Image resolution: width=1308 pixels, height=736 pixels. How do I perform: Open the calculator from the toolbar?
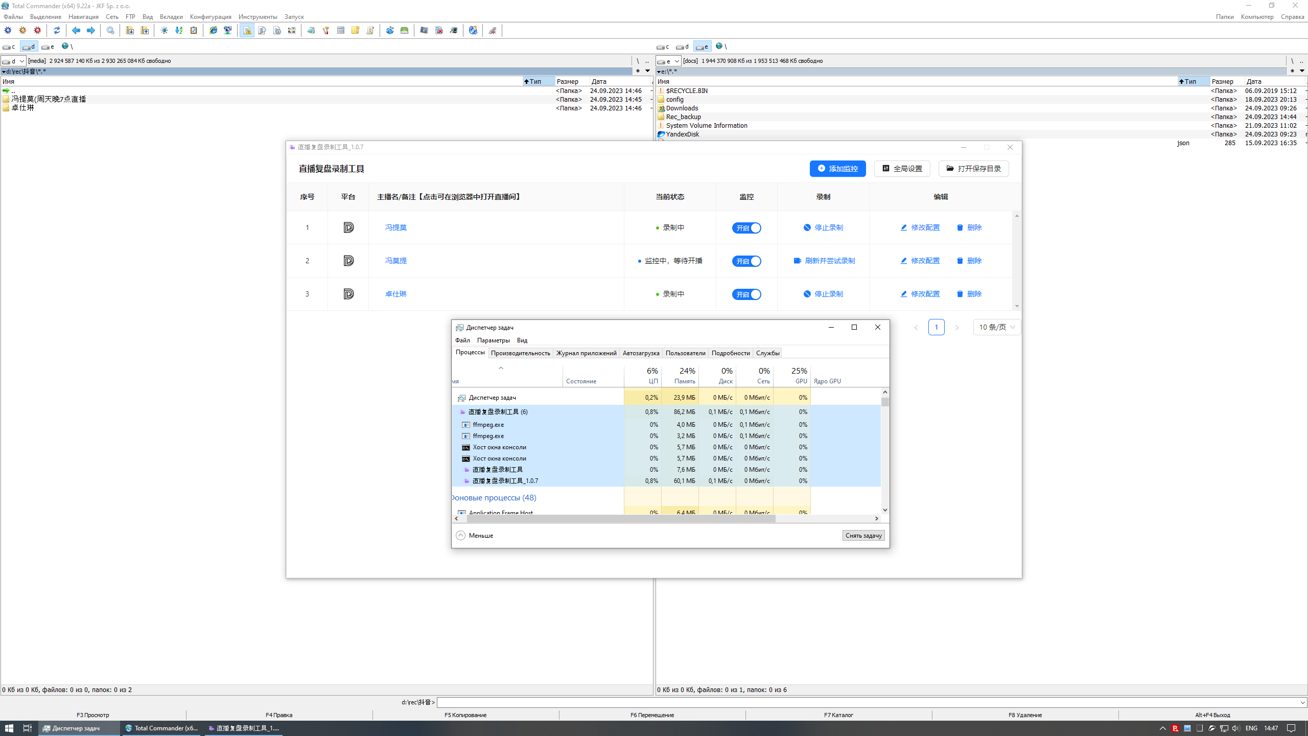(x=340, y=30)
